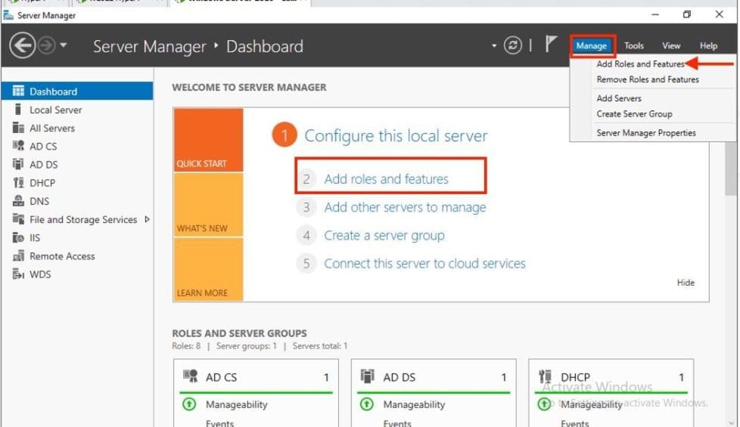Viewport: 740px width, 427px height.
Task: Click the refresh dashboard icon
Action: [513, 46]
